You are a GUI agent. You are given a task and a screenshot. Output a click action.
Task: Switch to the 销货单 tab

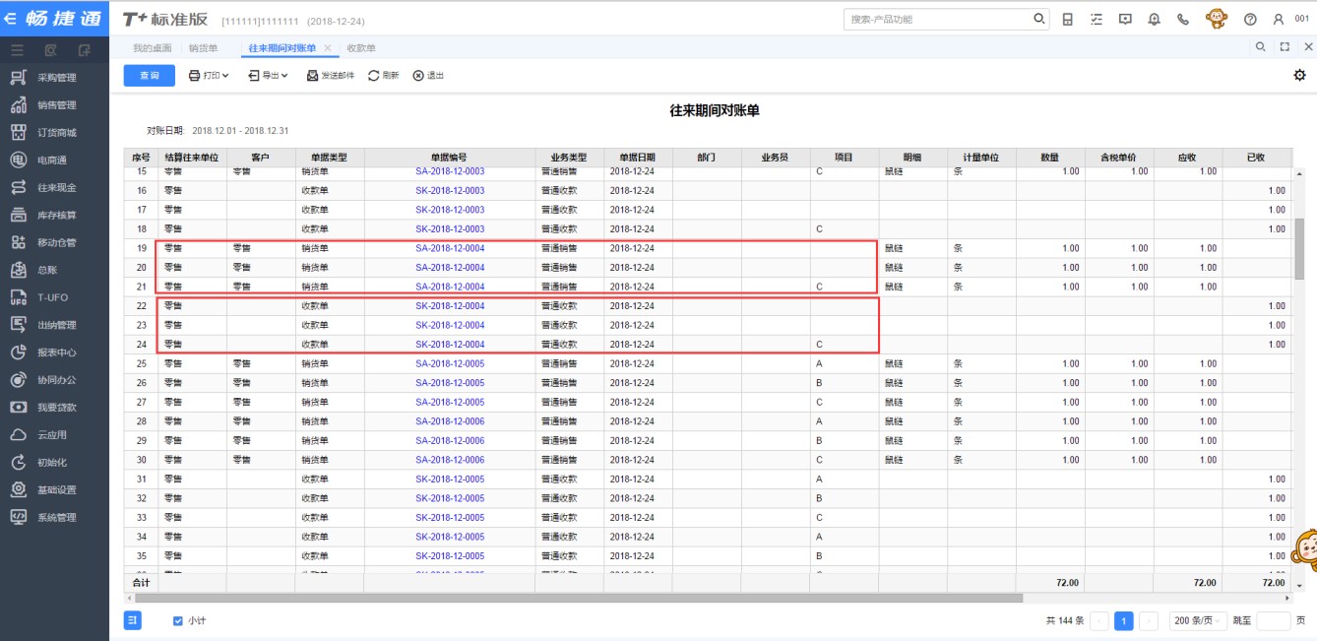pyautogui.click(x=203, y=48)
